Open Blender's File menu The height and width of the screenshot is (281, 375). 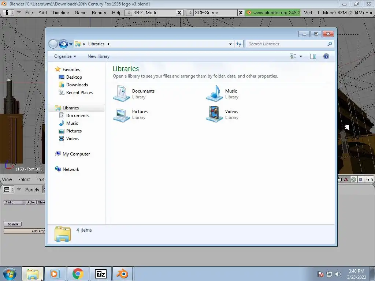(29, 13)
